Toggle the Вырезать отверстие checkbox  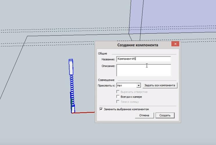pos(118,92)
